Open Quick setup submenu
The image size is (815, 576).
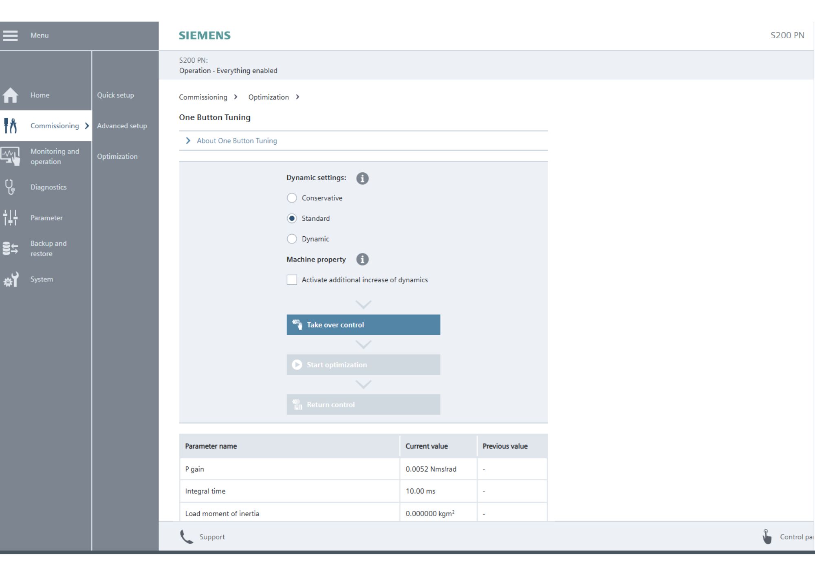pyautogui.click(x=115, y=95)
